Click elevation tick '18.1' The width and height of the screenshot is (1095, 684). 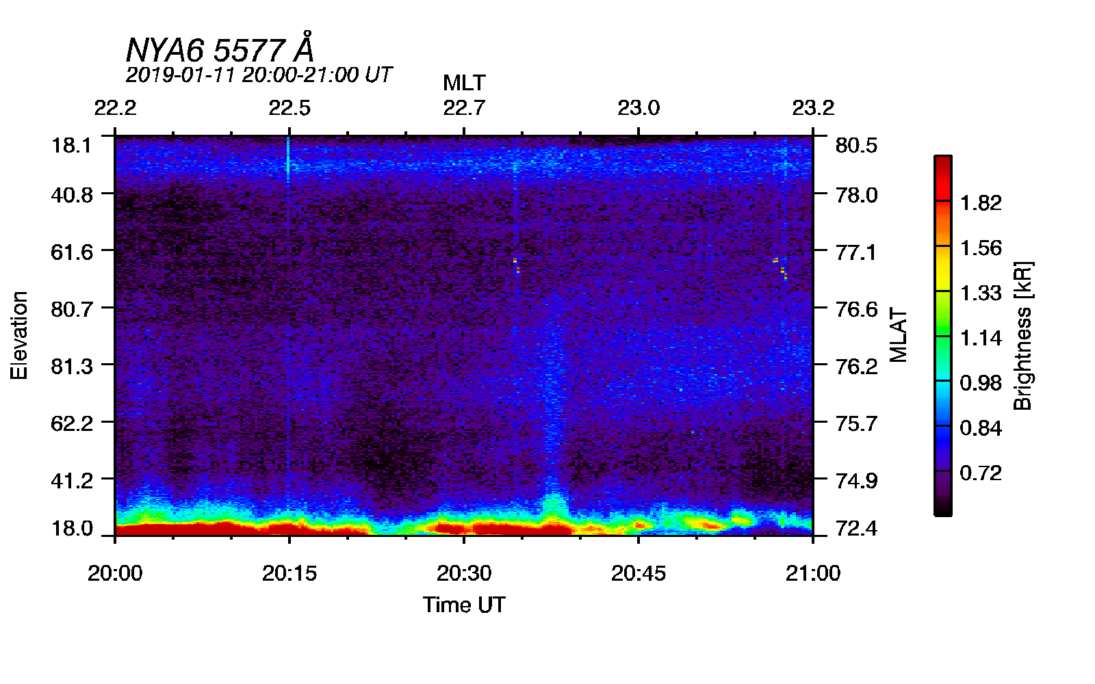[72, 145]
